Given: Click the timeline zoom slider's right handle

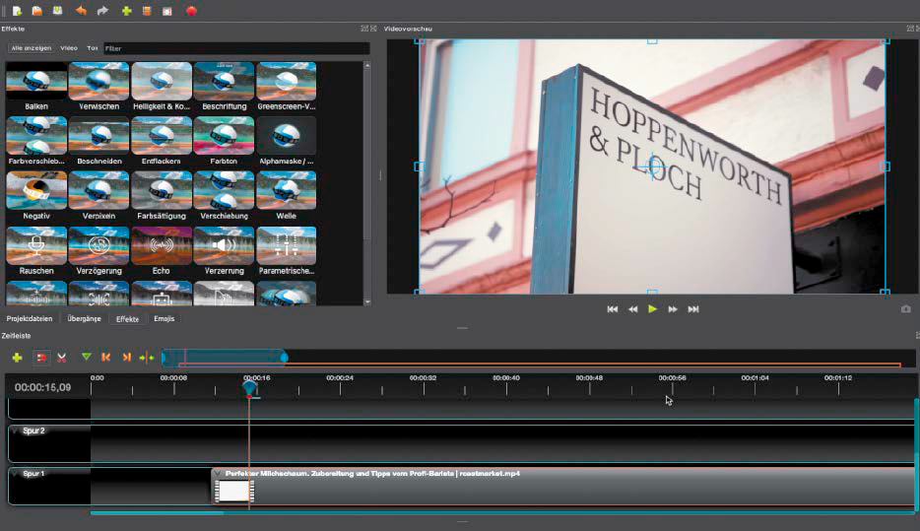Looking at the screenshot, I should click(284, 357).
